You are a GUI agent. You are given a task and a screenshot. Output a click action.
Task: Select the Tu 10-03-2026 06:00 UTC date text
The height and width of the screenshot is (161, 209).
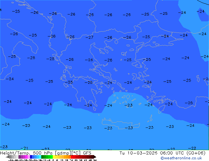tap(152, 153)
